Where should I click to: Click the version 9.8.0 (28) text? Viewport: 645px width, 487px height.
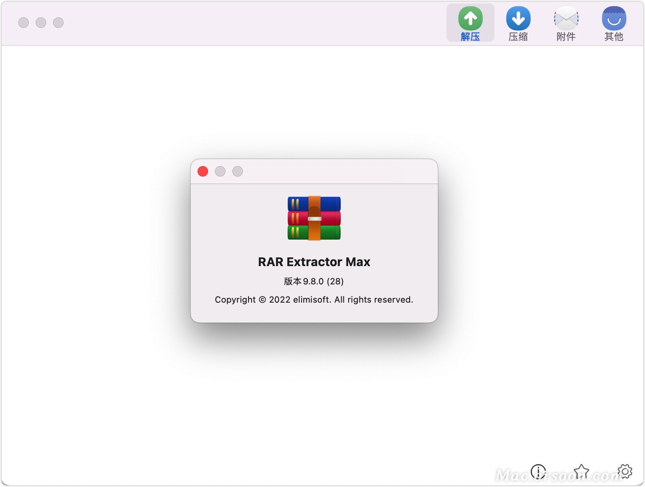(314, 281)
